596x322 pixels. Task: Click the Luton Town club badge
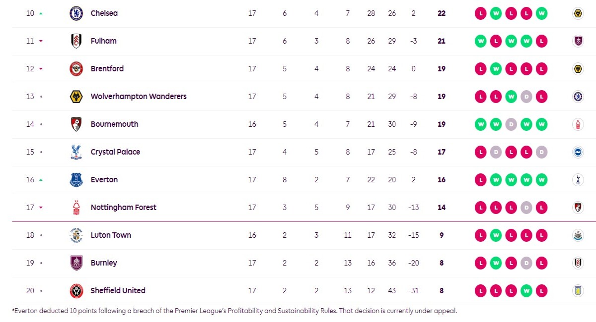[x=76, y=235]
